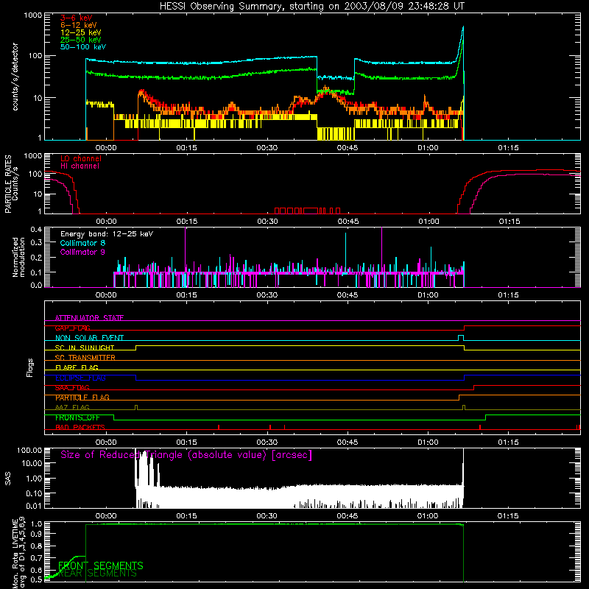This screenshot has width=589, height=589.
Task: Click '01:15' under the Flags panel
Action: tap(508, 442)
